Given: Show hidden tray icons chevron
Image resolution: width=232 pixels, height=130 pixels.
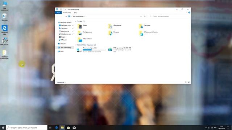Looking at the screenshot, I should coord(206,127).
